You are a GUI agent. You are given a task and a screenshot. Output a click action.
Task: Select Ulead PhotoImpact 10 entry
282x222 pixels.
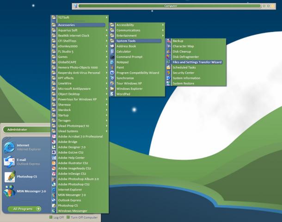(x=80, y=126)
